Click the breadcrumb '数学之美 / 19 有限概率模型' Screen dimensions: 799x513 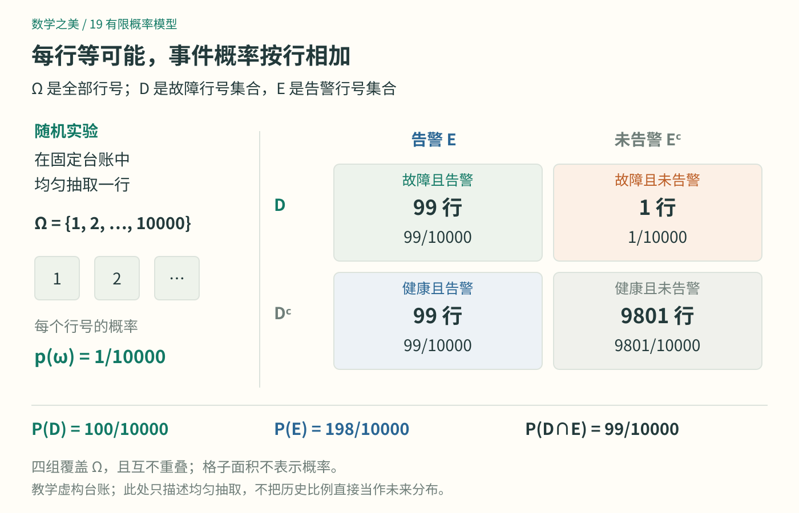(x=104, y=24)
